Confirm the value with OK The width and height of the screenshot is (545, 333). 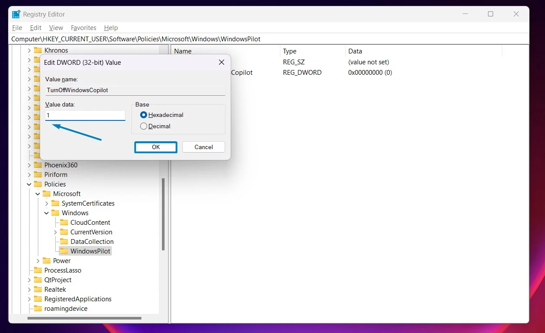[x=156, y=147]
